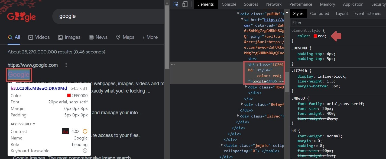Viewport: 386px width, 159px height.
Task: Click the red Google result heading link
Action: (x=19, y=75)
